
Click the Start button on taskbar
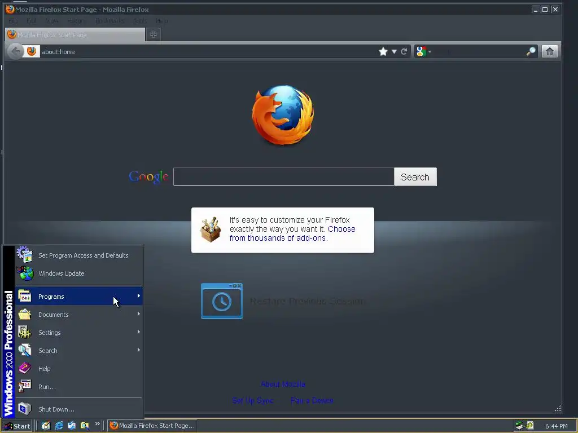pos(17,426)
